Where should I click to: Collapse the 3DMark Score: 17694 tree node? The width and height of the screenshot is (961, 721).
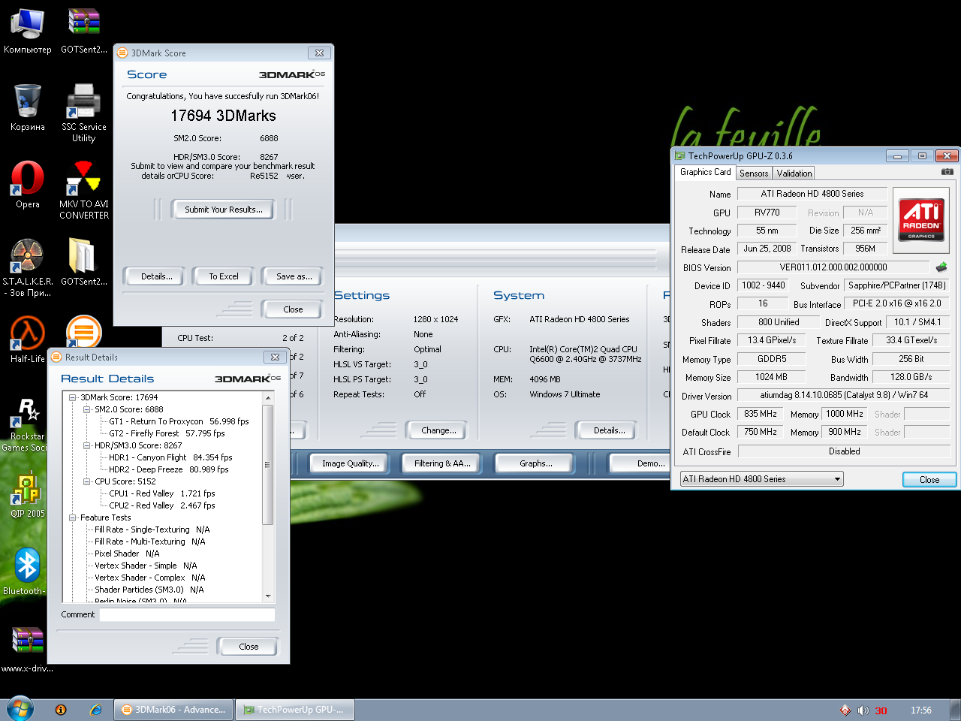click(73, 397)
